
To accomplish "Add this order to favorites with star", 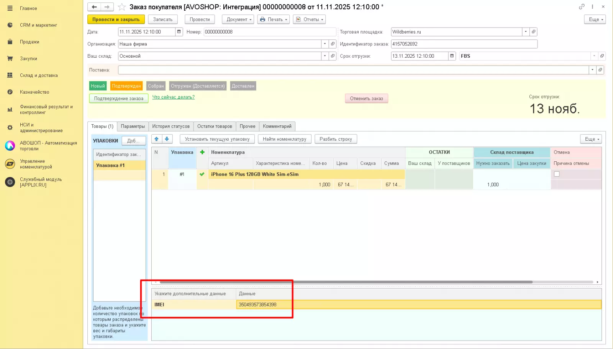I will [x=121, y=7].
